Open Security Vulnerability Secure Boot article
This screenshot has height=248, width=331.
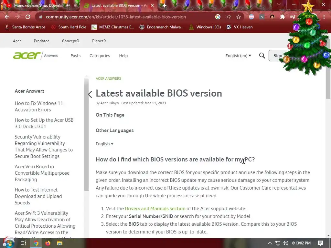pos(44,147)
